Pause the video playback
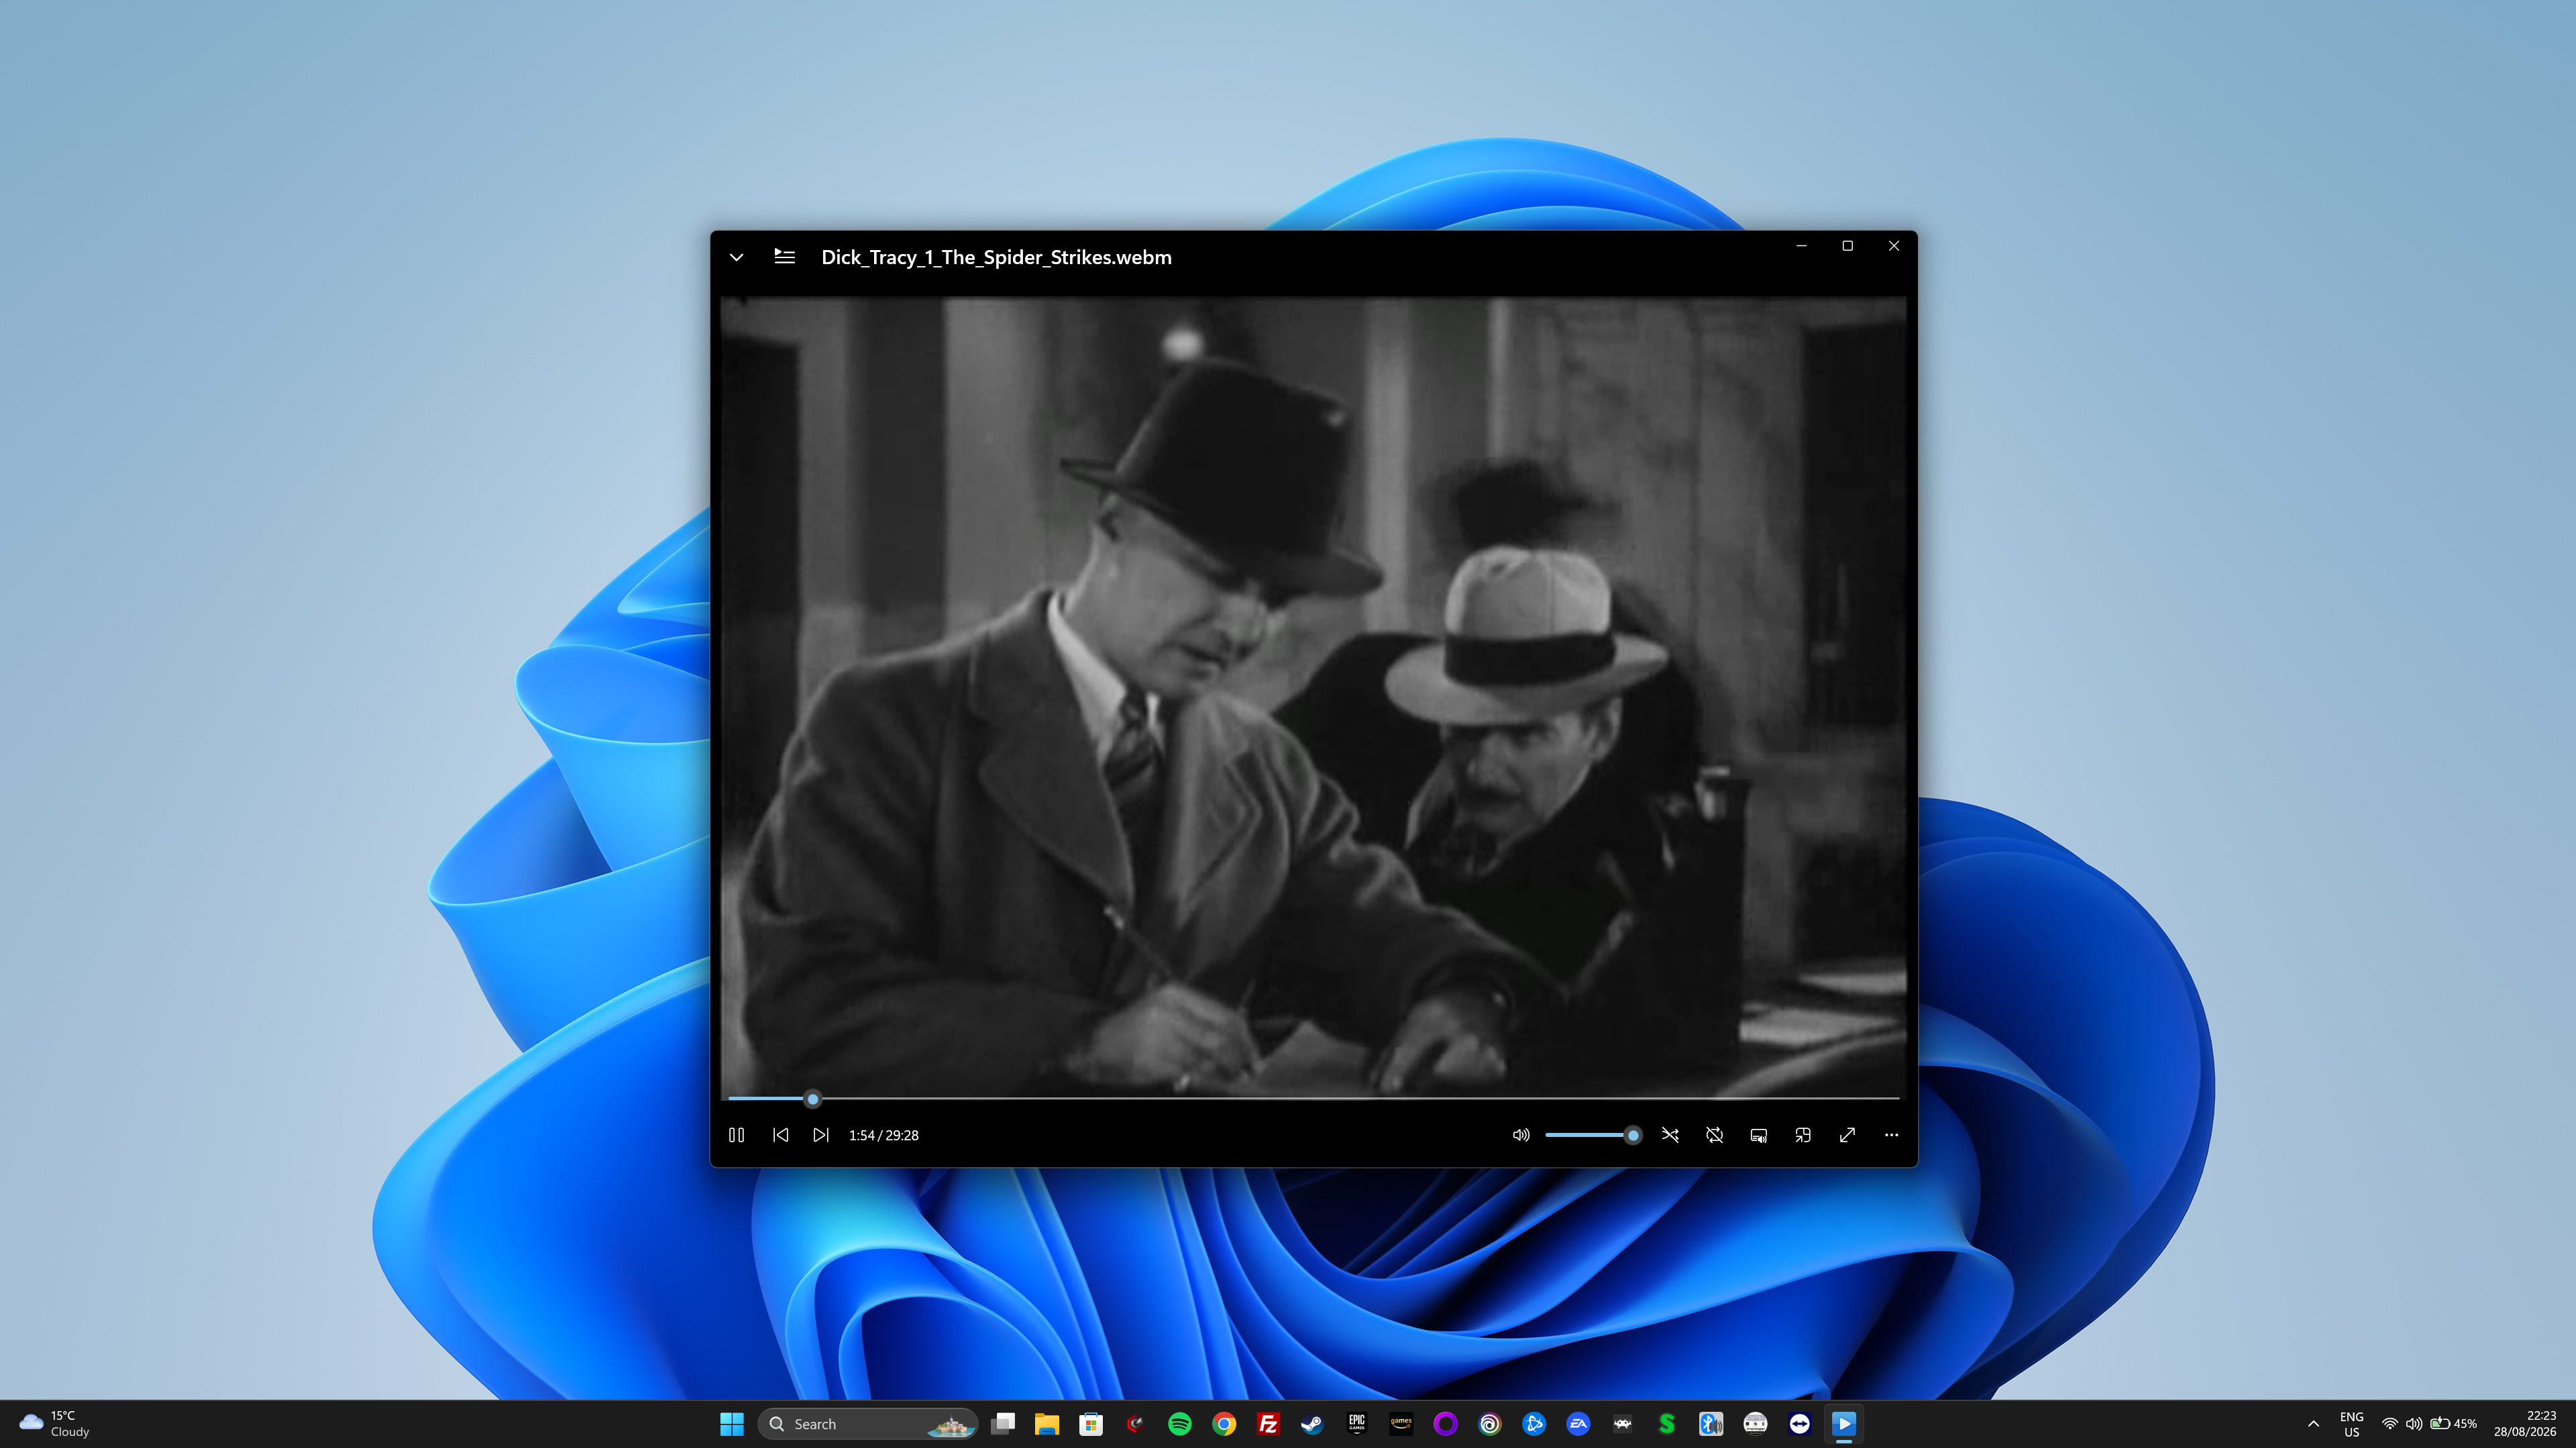Viewport: 2576px width, 1448px height. (736, 1135)
